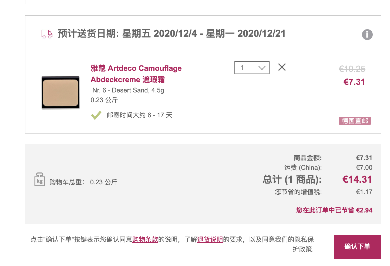Click the Abdeckcreme 遮瑕霜 title line

click(x=127, y=79)
